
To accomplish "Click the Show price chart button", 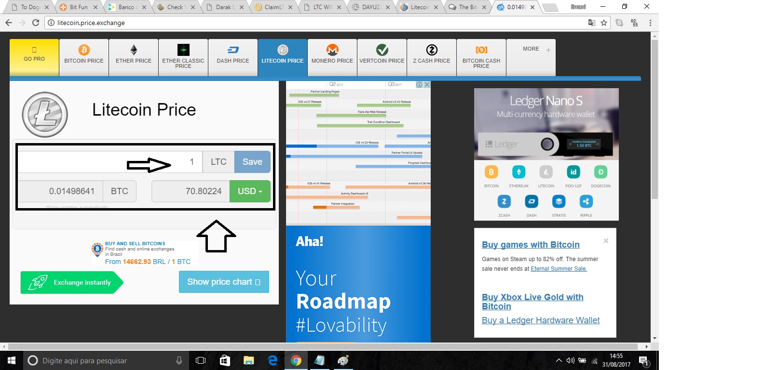I will tap(224, 282).
